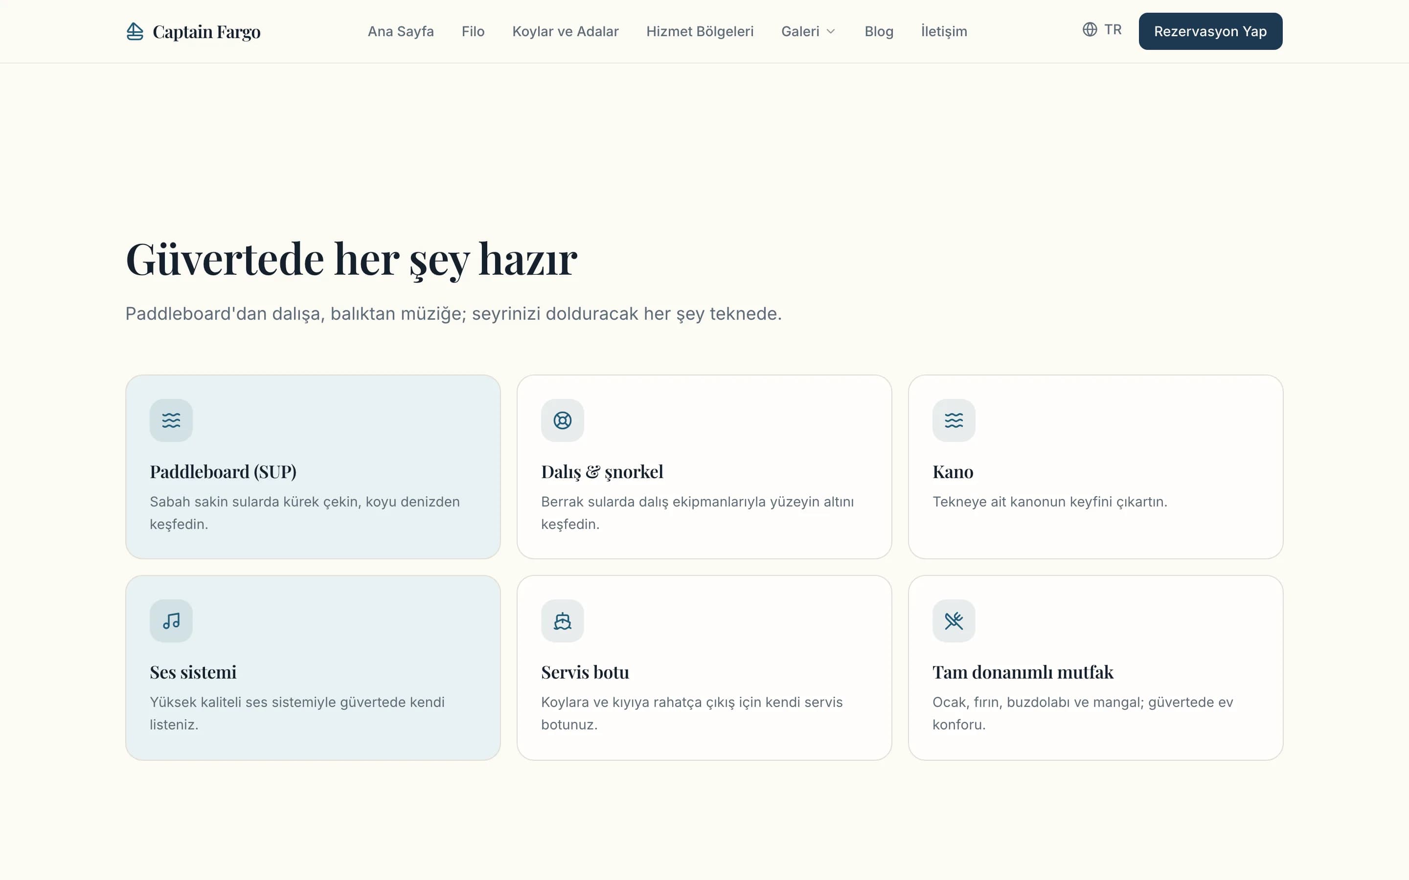Select the Kano card title
Screen dimensions: 1409x880
tap(953, 471)
